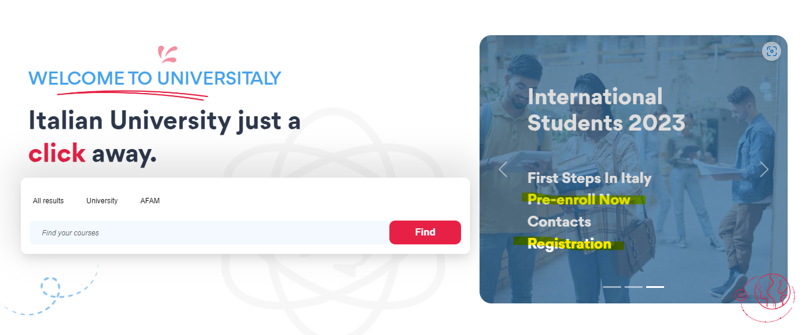Focus the Find your courses field
Viewport: 805px width, 335px height.
click(x=209, y=232)
